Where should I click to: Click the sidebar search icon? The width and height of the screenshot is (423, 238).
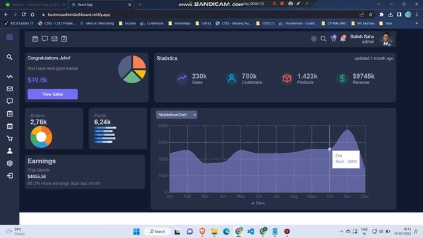[x=10, y=58]
